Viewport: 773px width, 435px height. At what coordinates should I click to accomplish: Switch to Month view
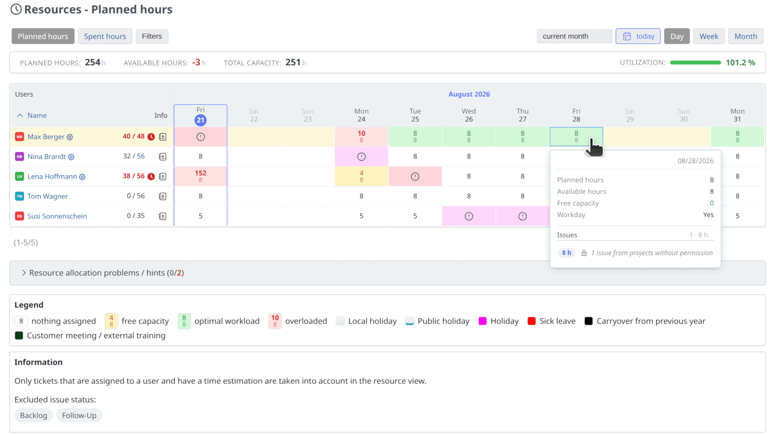point(746,36)
